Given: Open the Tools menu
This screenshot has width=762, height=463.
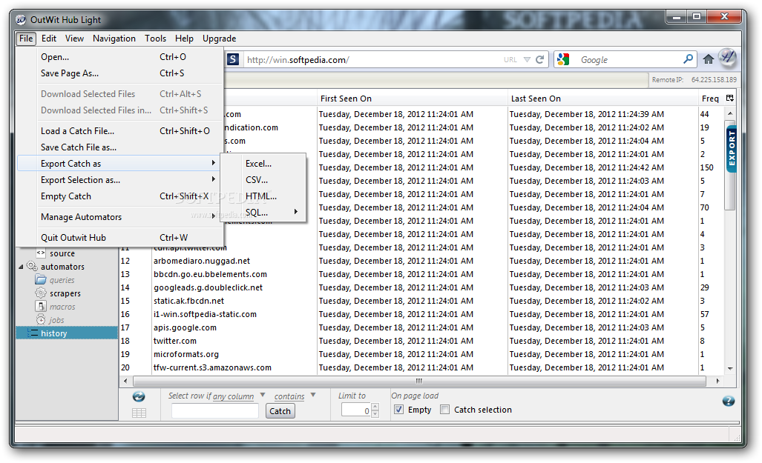Looking at the screenshot, I should click(155, 39).
